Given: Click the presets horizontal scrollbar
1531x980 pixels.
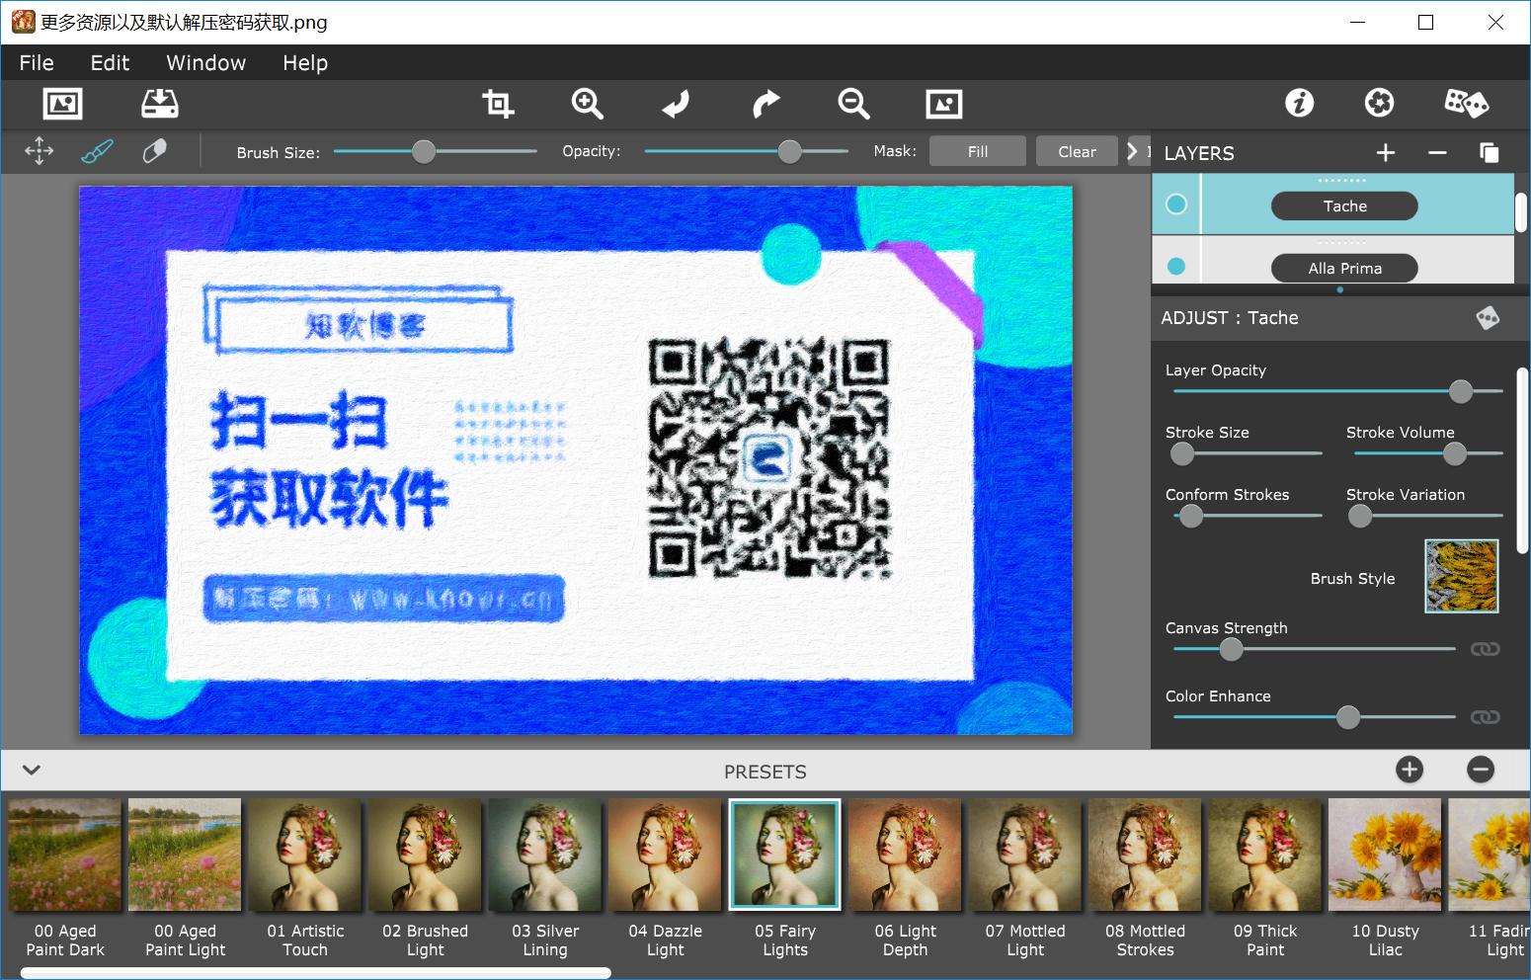Looking at the screenshot, I should 316,973.
